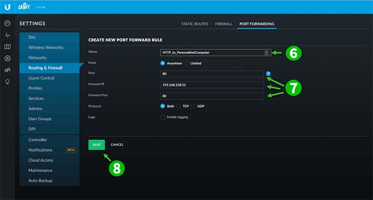Click the Name input field

(216, 53)
